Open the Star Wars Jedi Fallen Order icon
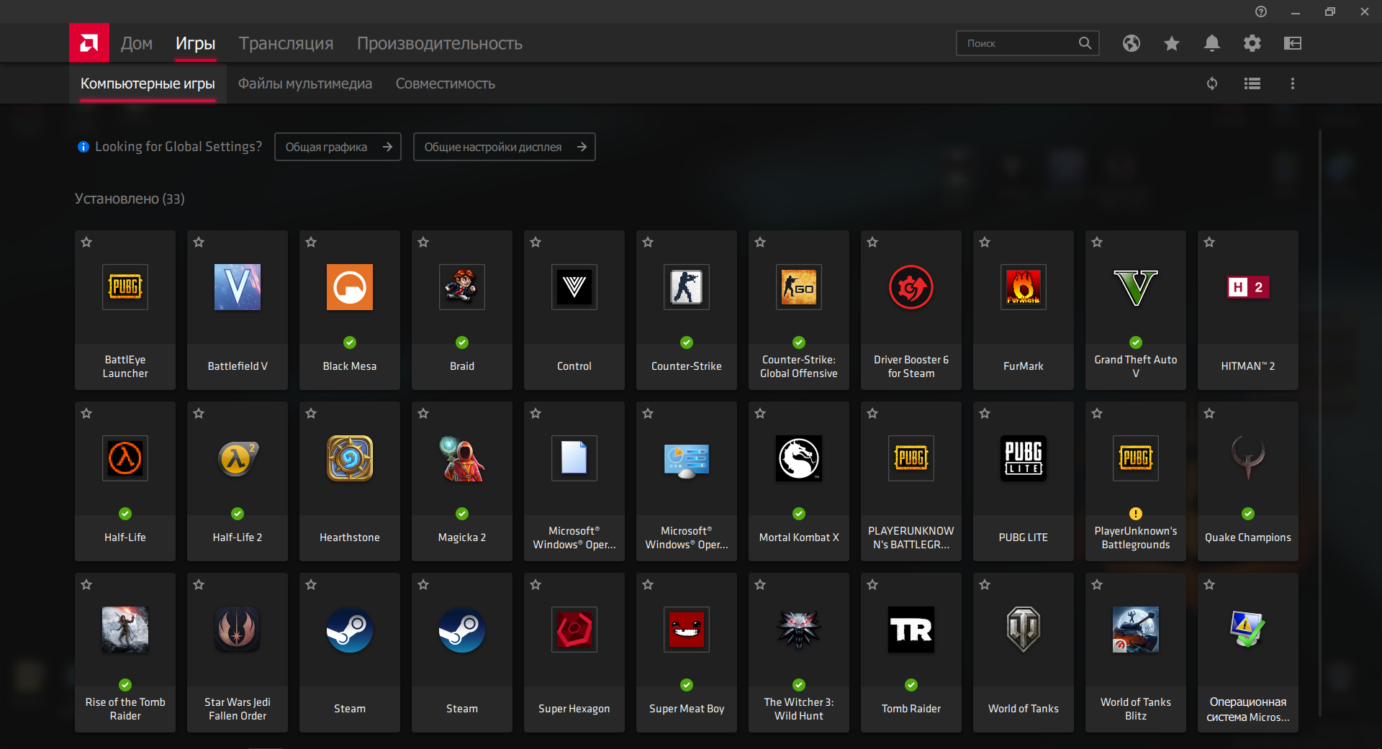1382x749 pixels. (x=238, y=630)
